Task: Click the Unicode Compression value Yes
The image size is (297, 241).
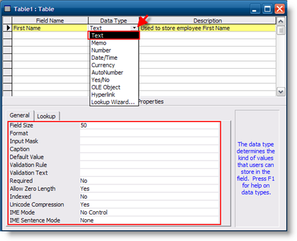Action: pyautogui.click(x=149, y=205)
